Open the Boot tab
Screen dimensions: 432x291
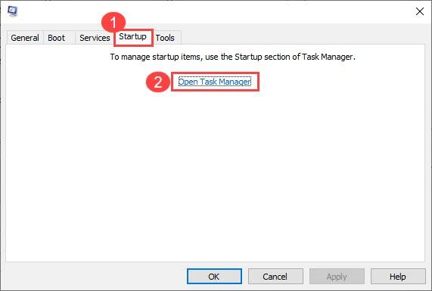pos(57,38)
